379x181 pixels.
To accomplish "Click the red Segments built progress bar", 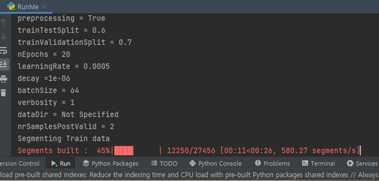I will pyautogui.click(x=124, y=151).
